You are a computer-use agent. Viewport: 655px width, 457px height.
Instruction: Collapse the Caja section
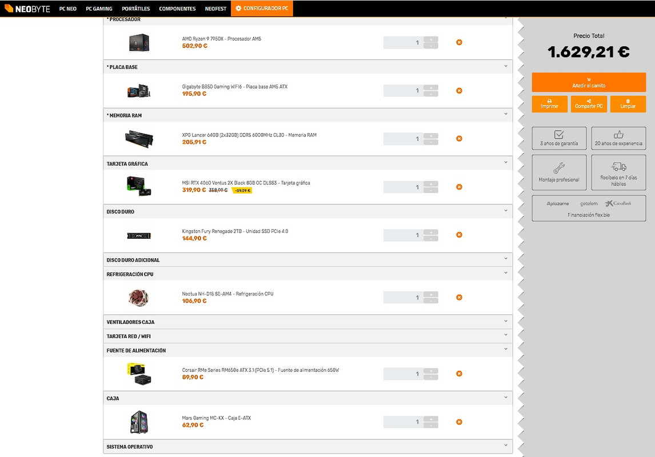click(x=506, y=398)
